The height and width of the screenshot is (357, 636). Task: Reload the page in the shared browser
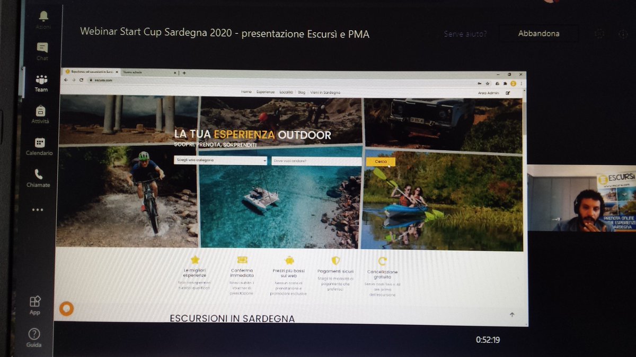[81, 79]
